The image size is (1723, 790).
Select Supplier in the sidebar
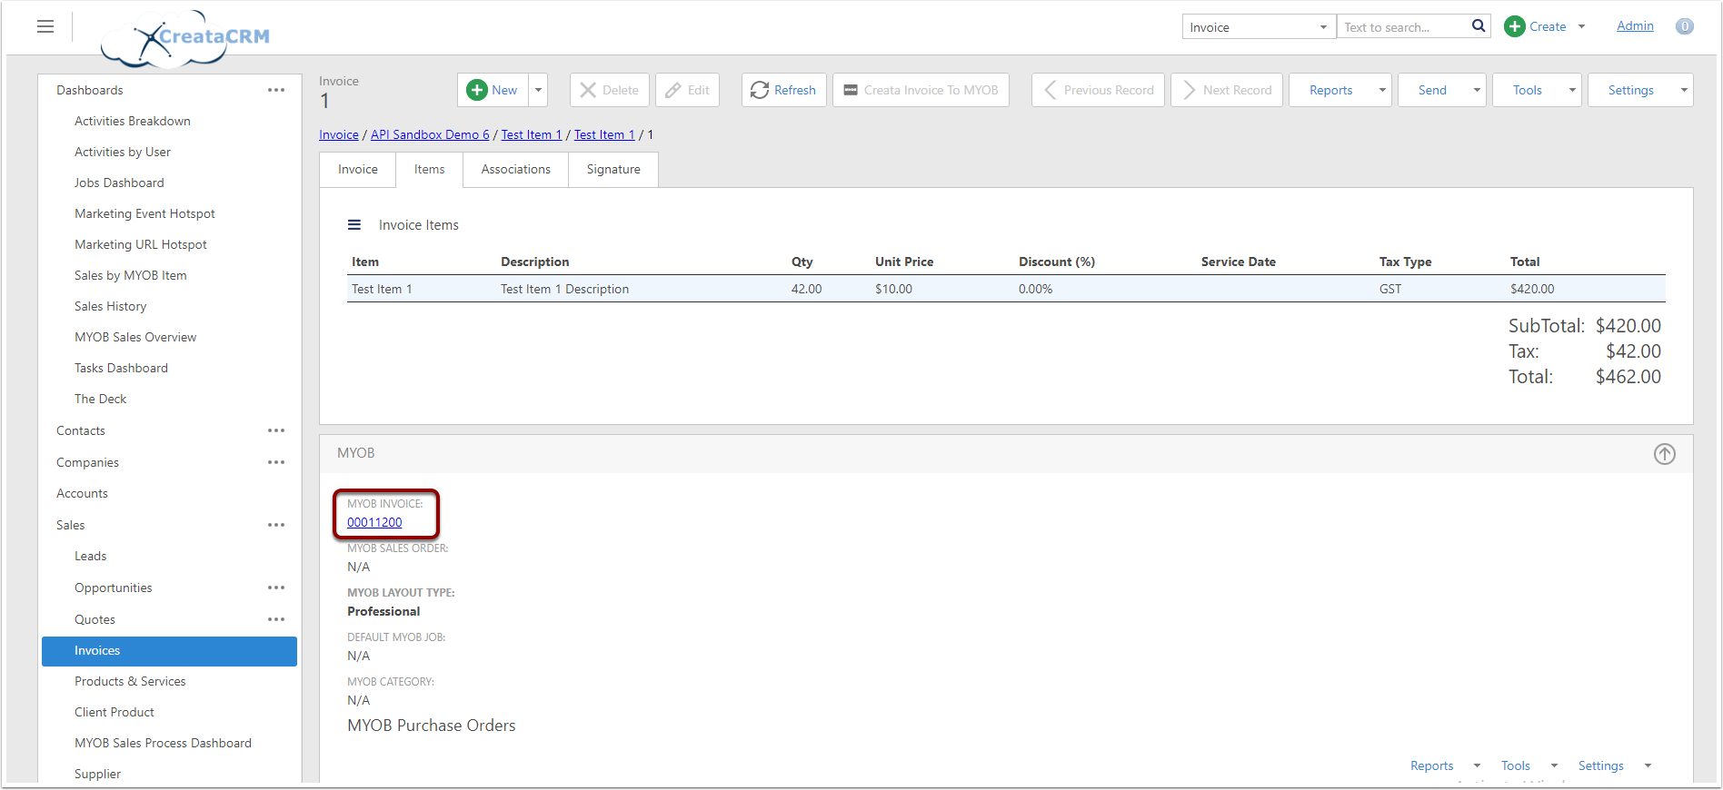97,774
